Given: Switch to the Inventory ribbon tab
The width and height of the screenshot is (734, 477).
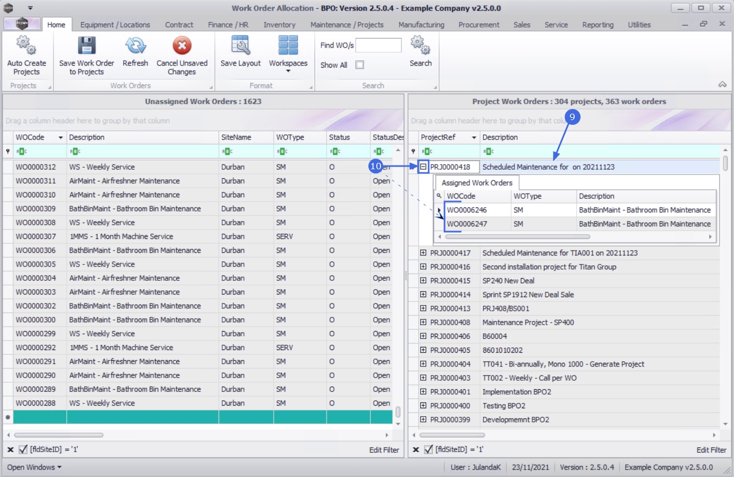Looking at the screenshot, I should click(x=279, y=25).
